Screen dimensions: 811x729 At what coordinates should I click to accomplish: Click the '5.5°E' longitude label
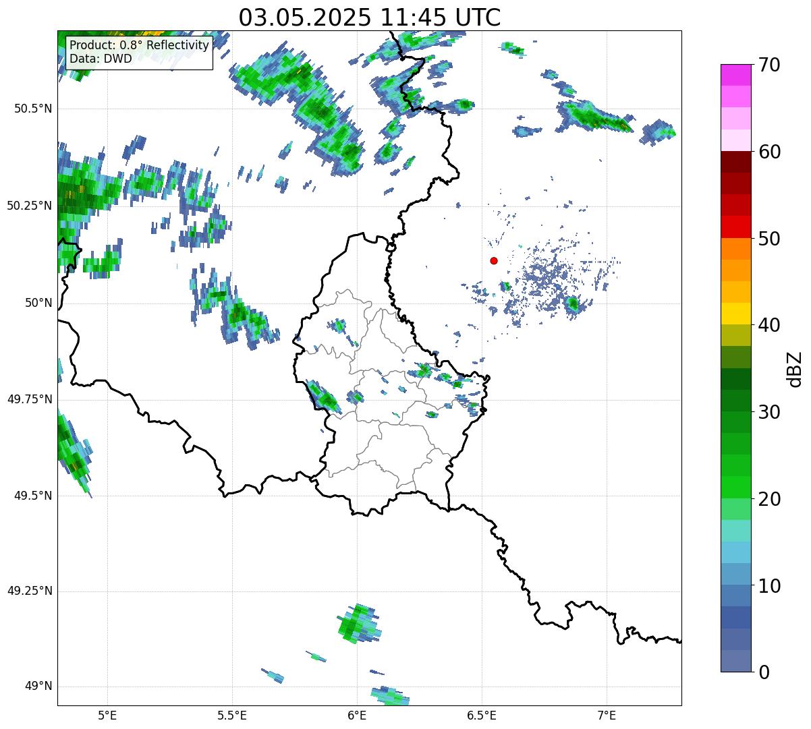click(233, 715)
